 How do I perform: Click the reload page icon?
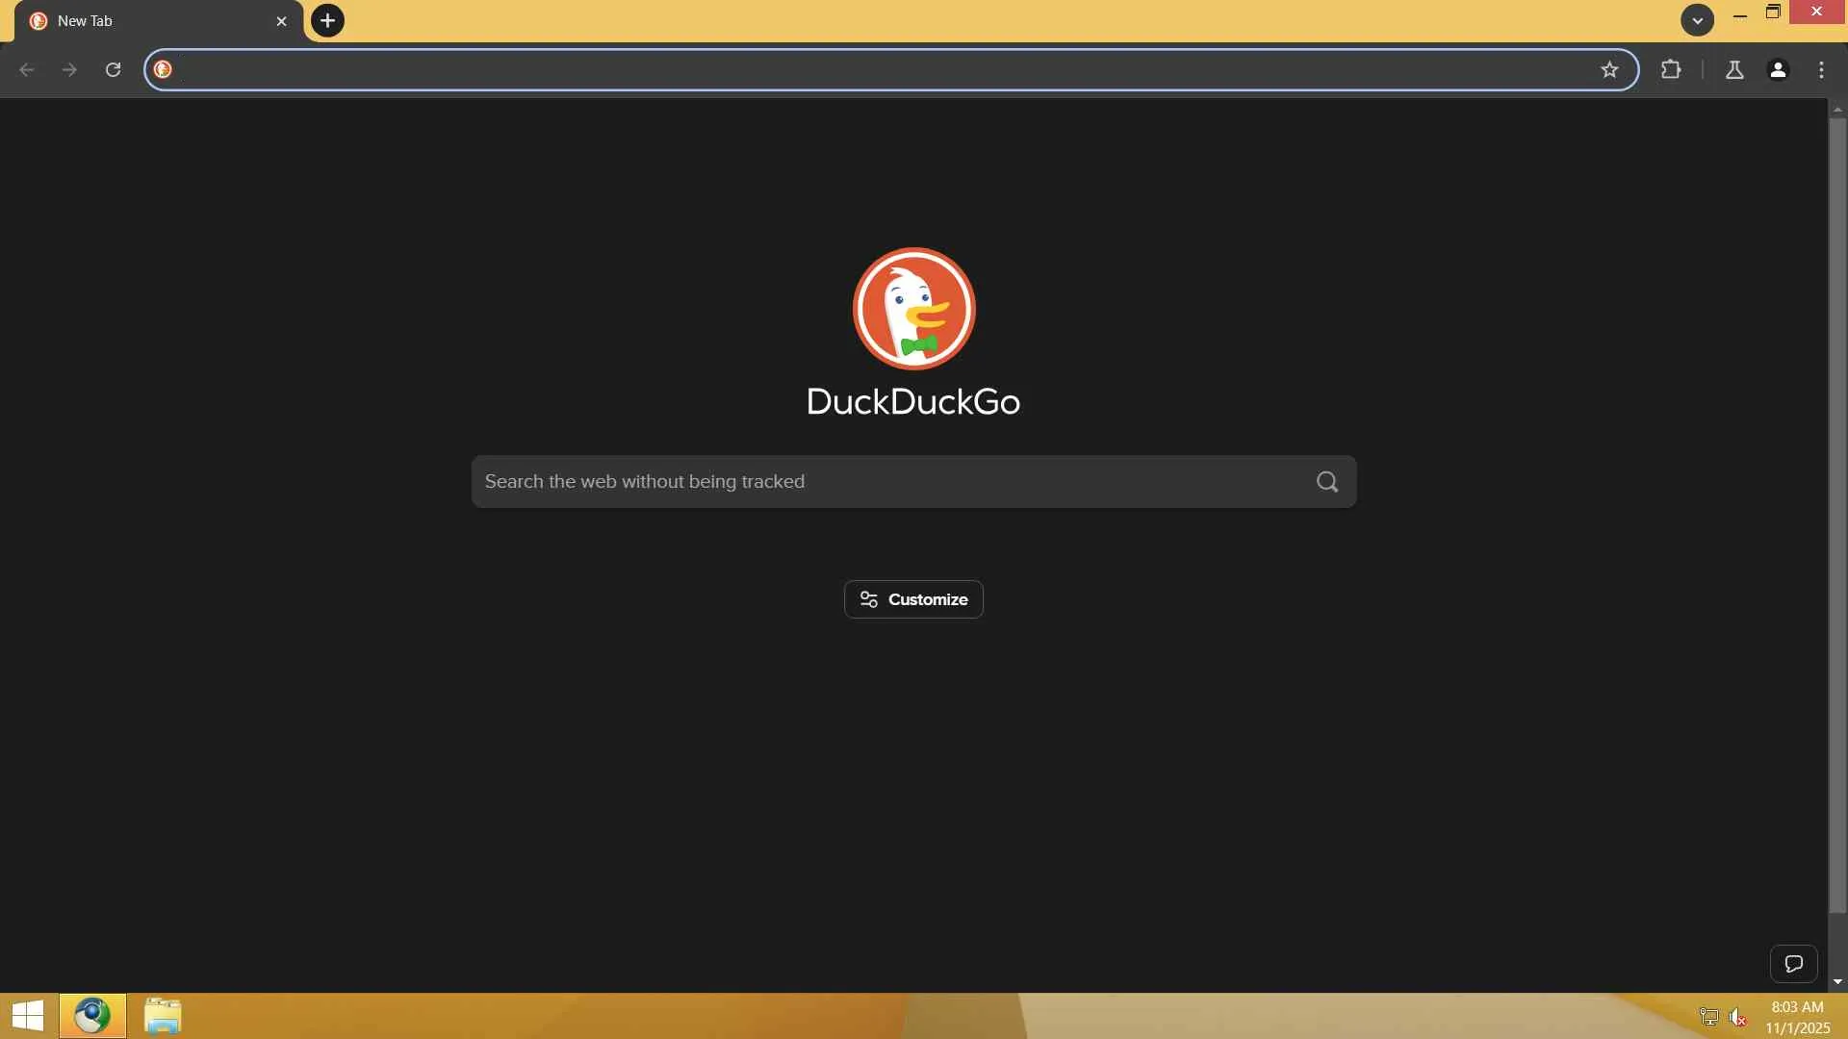[113, 69]
